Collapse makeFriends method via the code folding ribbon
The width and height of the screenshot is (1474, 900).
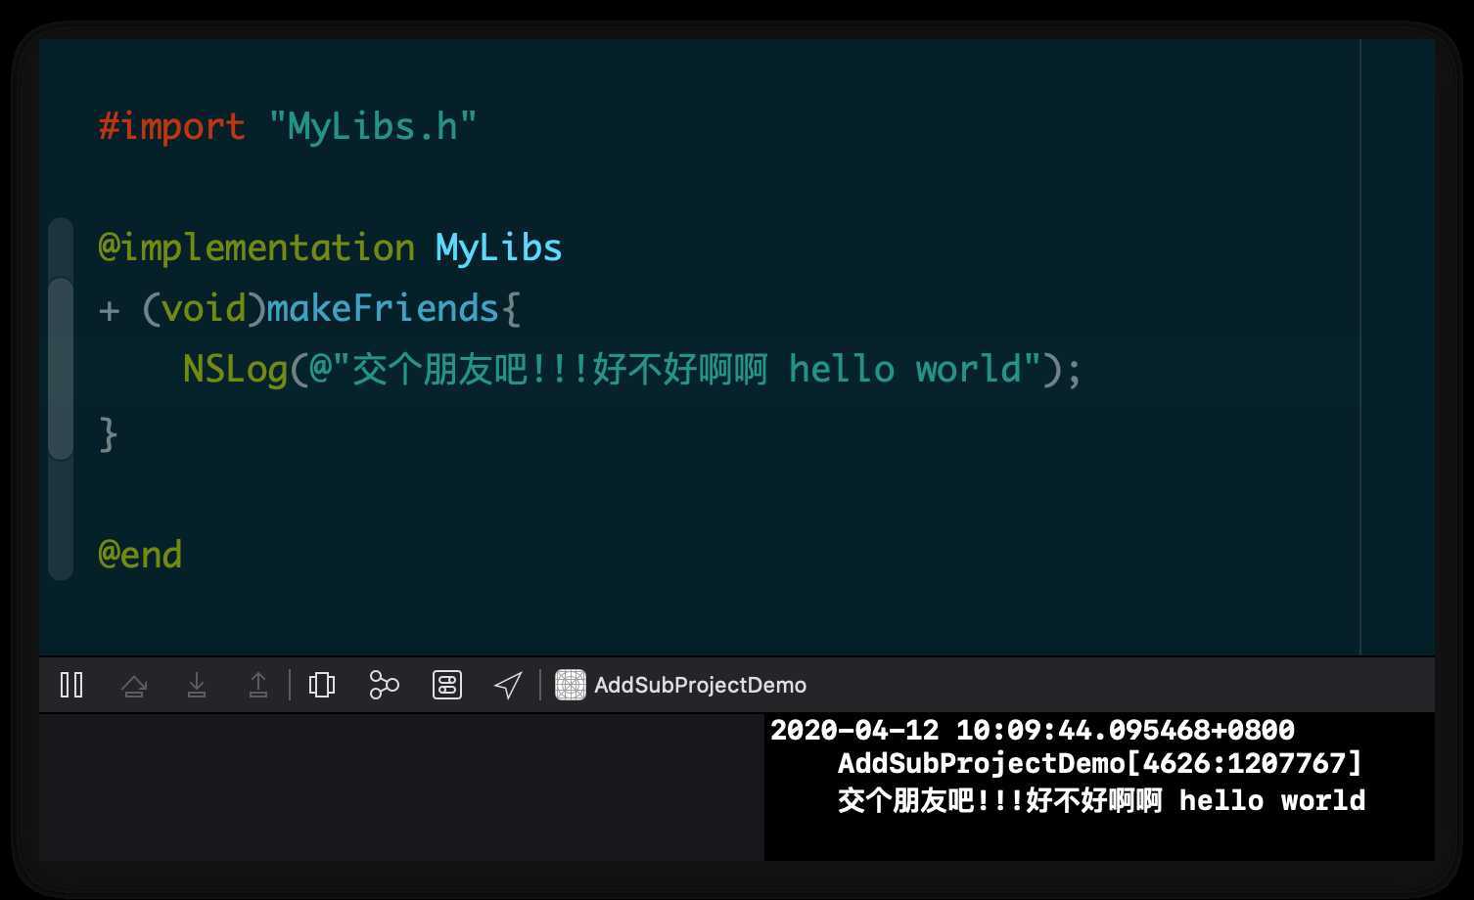[61, 369]
